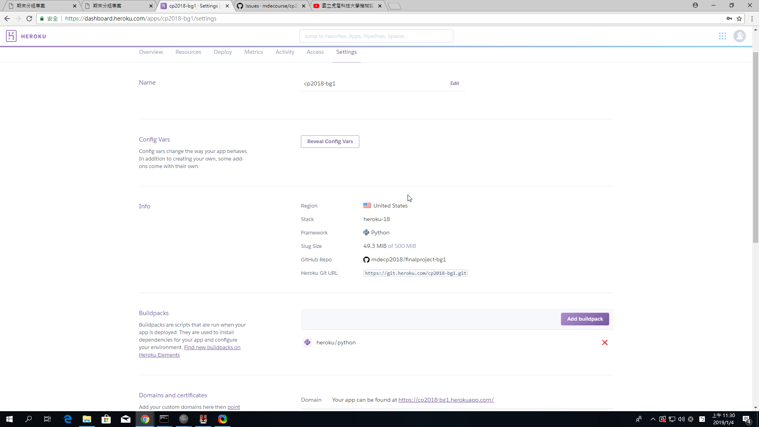Image resolution: width=759 pixels, height=427 pixels.
Task: Close the Issues mdecourse tab
Action: 304,6
